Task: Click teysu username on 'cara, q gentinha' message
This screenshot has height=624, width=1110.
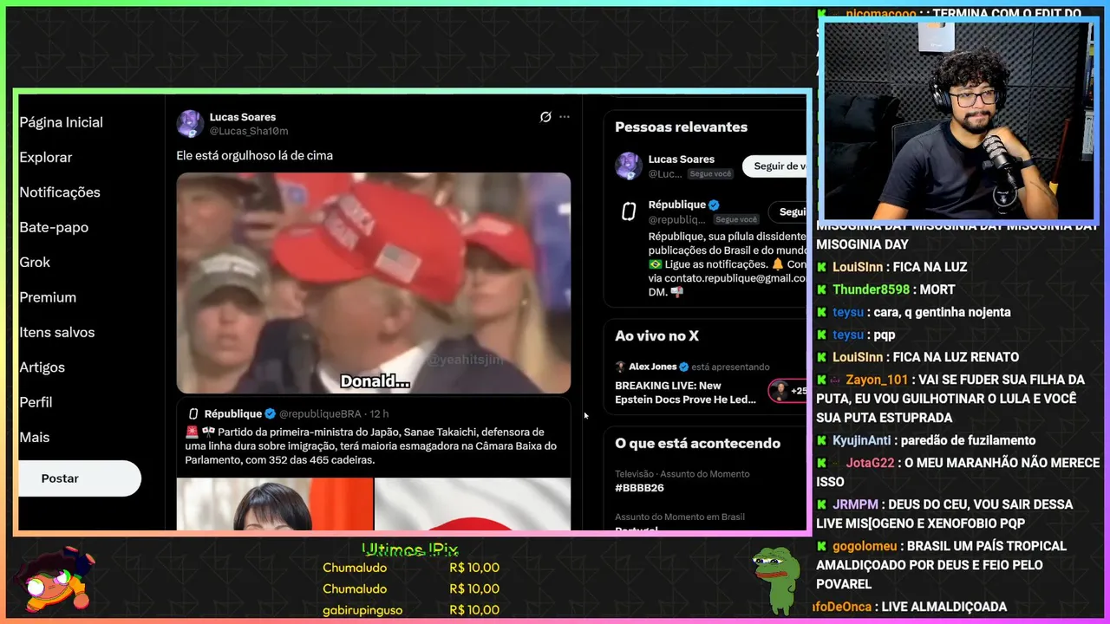Action: [x=848, y=312]
